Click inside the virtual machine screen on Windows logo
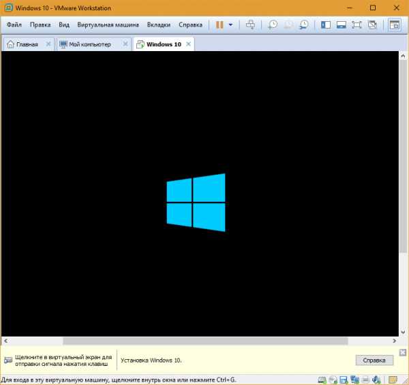 (196, 202)
